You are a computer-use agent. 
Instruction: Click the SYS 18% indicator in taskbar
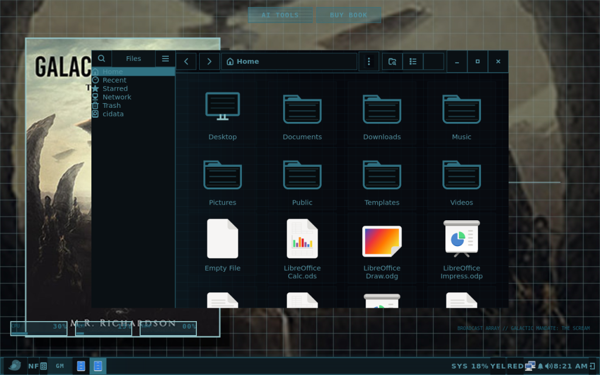[469, 366]
